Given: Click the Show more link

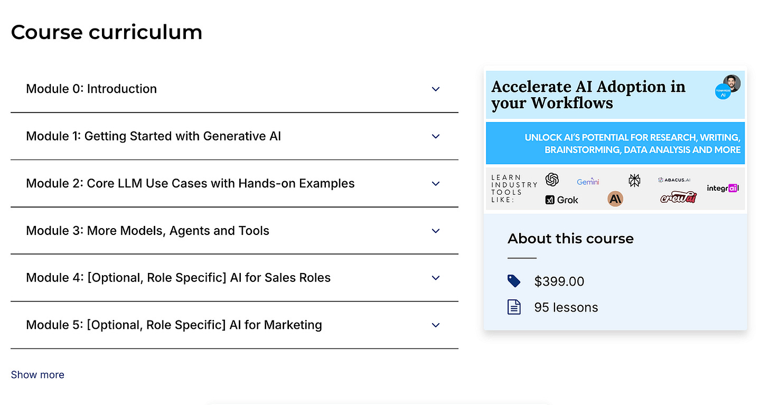Looking at the screenshot, I should [37, 374].
